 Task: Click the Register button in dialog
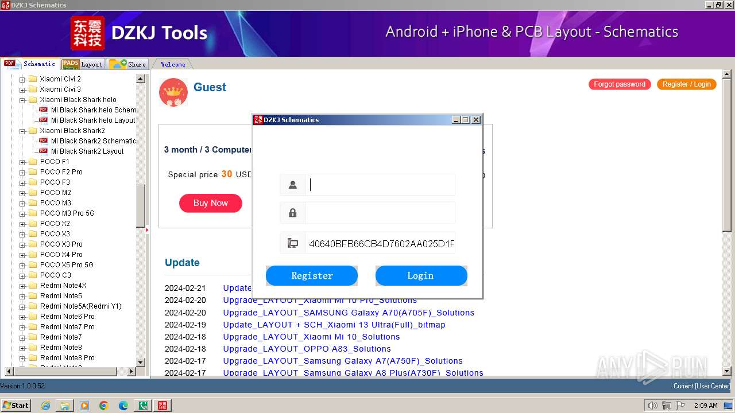pyautogui.click(x=312, y=276)
